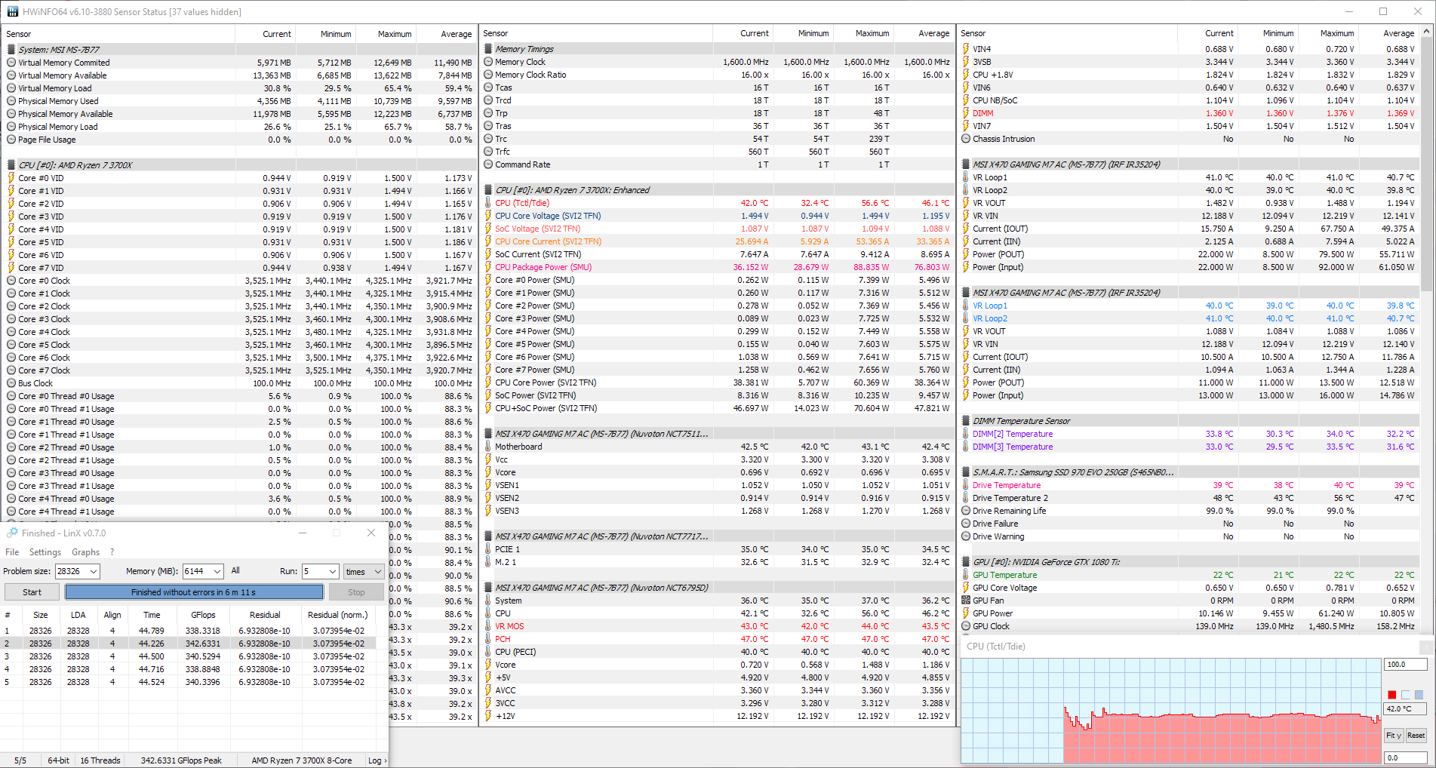Click the GFlops column header in LinX

pyautogui.click(x=203, y=615)
